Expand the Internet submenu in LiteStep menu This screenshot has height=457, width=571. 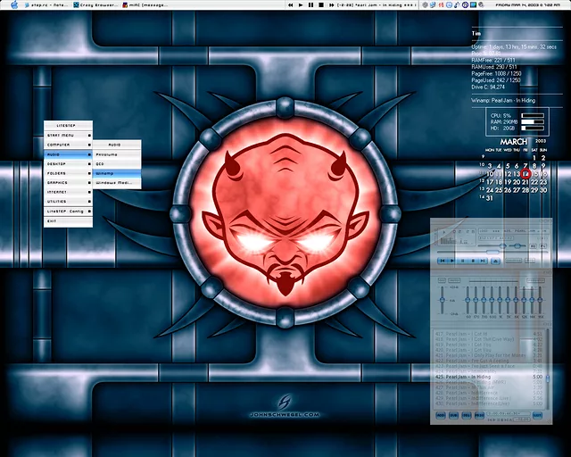68,192
